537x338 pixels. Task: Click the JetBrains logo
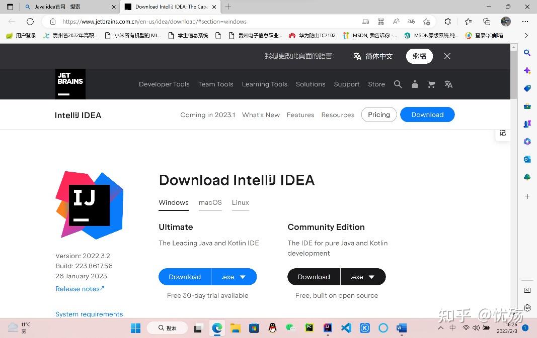click(70, 84)
